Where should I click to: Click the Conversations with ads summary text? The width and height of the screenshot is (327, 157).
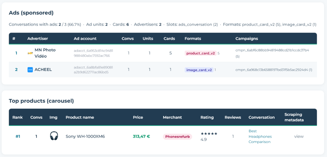pyautogui.click(x=45, y=24)
